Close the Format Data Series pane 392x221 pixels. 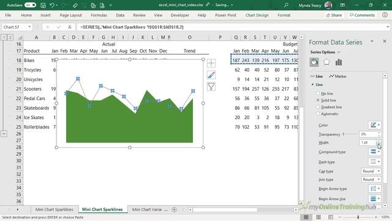pos(385,41)
